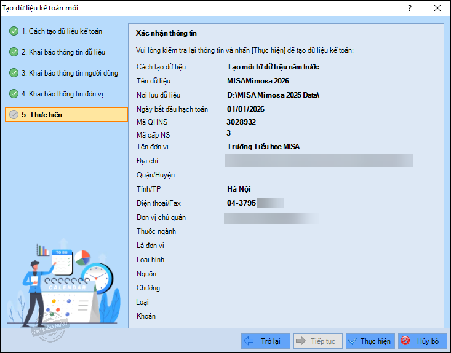Click the question mark help button in title bar
The height and width of the screenshot is (353, 451).
(410, 8)
